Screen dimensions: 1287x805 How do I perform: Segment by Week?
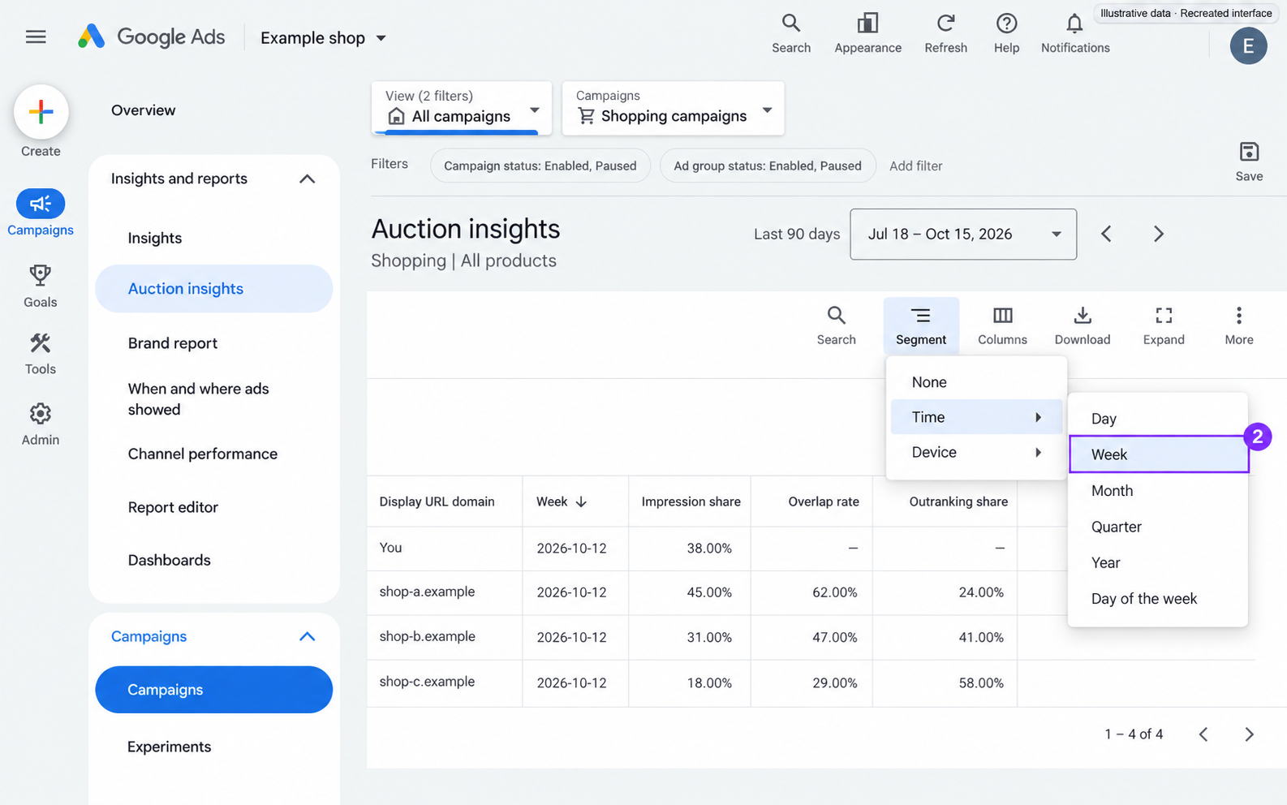pyautogui.click(x=1159, y=454)
